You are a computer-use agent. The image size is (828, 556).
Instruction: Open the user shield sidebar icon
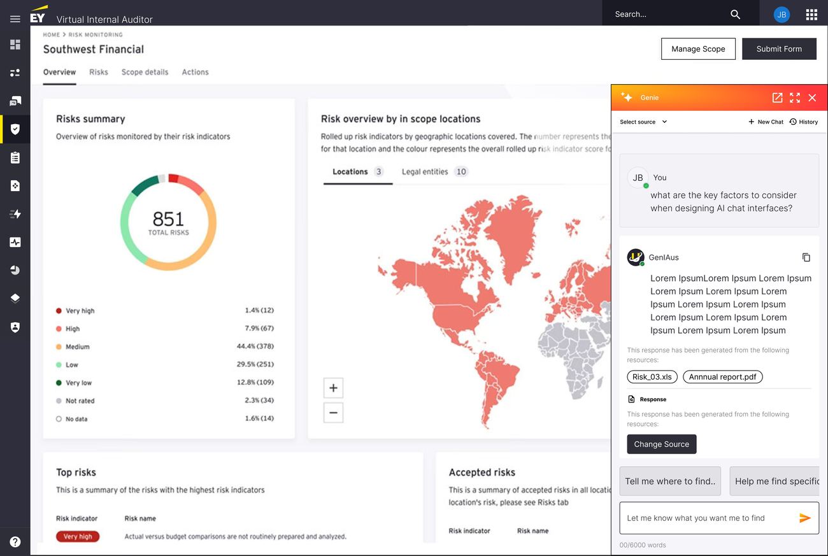15,327
